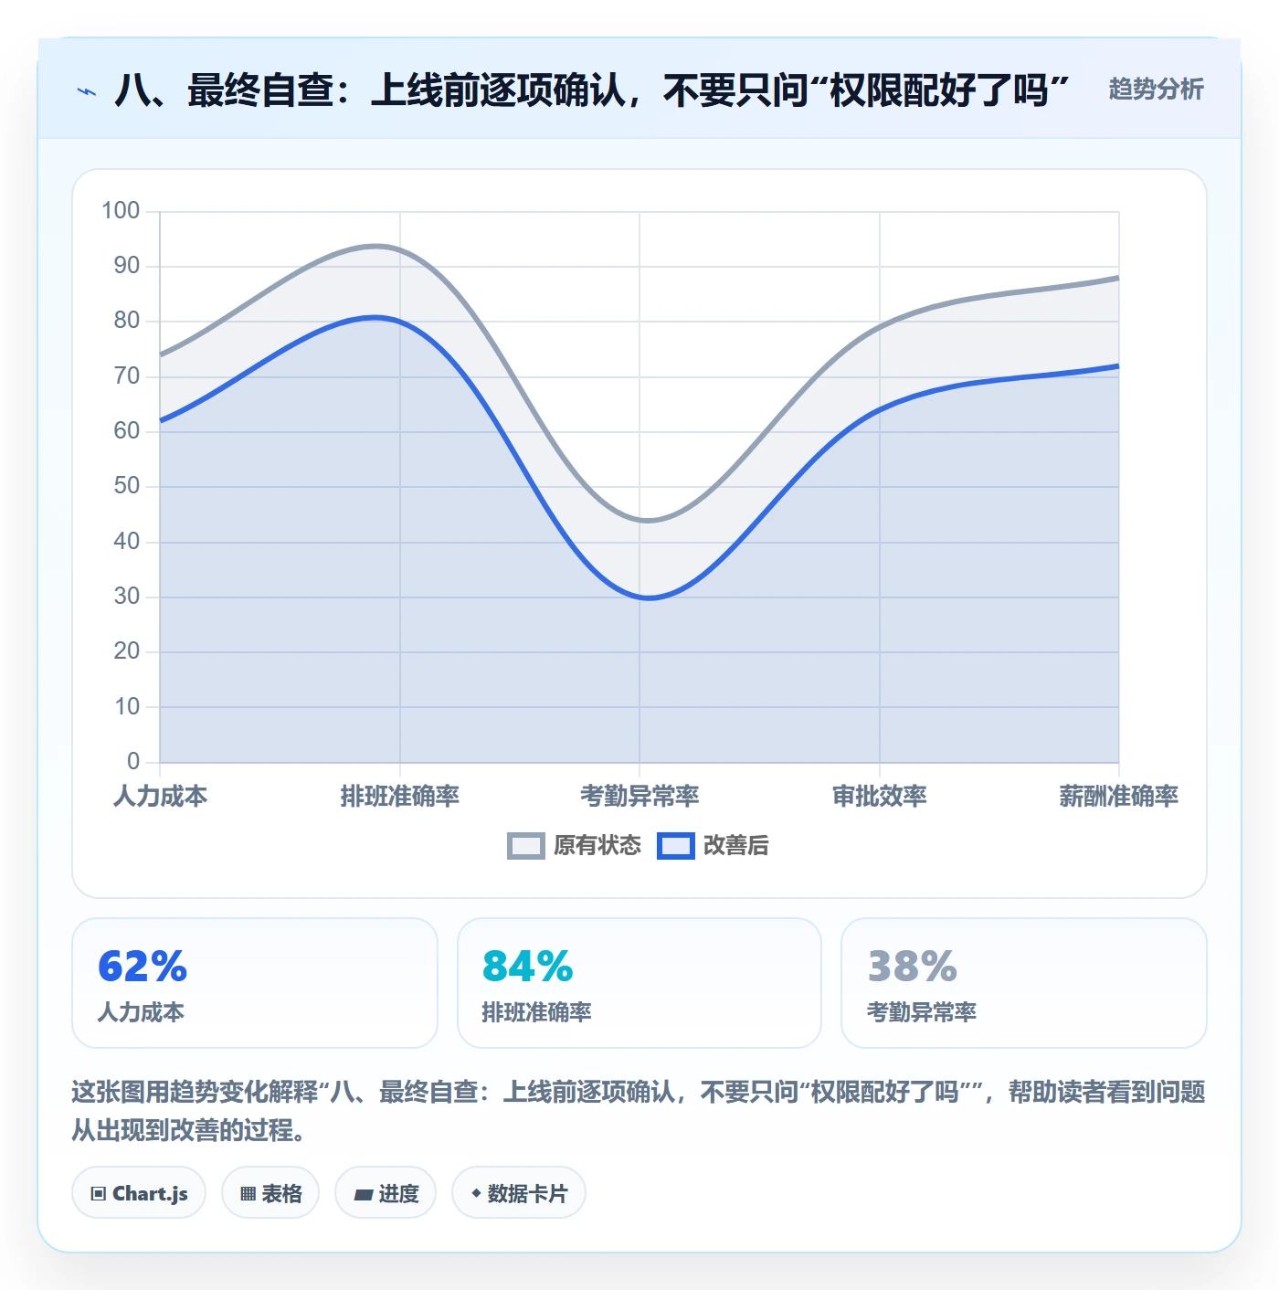
Task: Click the lightning bolt icon beside the title
Action: tap(87, 91)
